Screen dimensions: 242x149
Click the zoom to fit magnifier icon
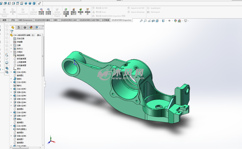[x=141, y=21]
